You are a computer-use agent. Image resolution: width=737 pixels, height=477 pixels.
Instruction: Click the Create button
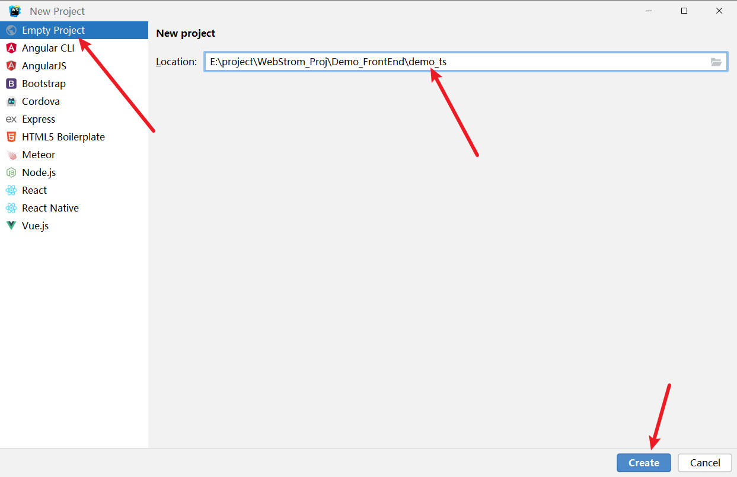tap(644, 463)
